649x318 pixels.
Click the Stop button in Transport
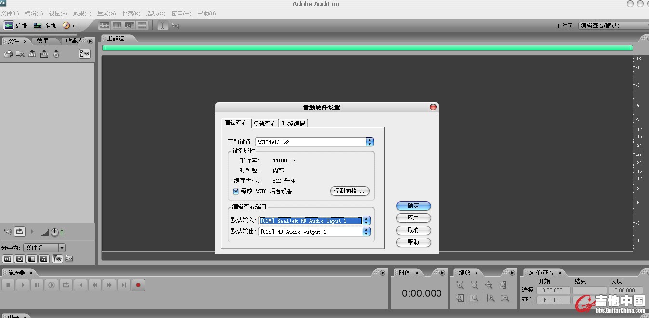pos(8,285)
